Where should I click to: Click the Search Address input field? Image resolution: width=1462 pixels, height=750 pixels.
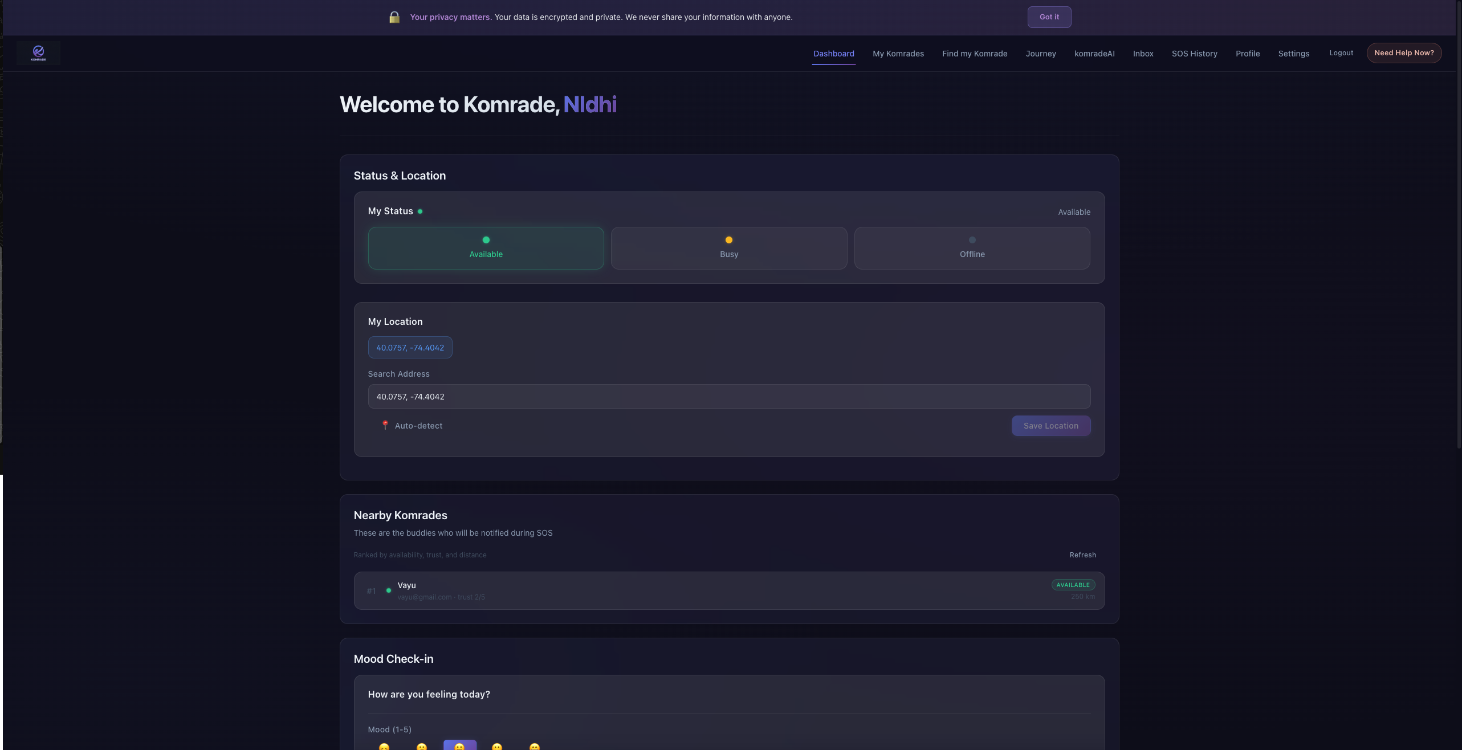[x=728, y=397]
